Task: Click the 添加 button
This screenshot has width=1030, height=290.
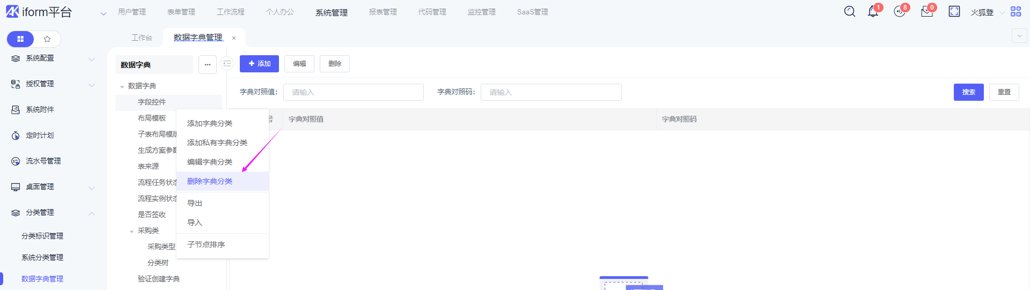Action: pos(259,64)
